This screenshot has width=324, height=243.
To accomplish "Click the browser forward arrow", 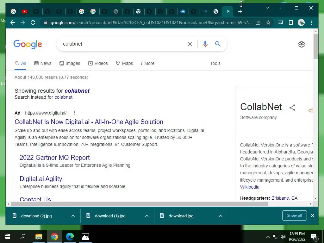I will point(23,22).
